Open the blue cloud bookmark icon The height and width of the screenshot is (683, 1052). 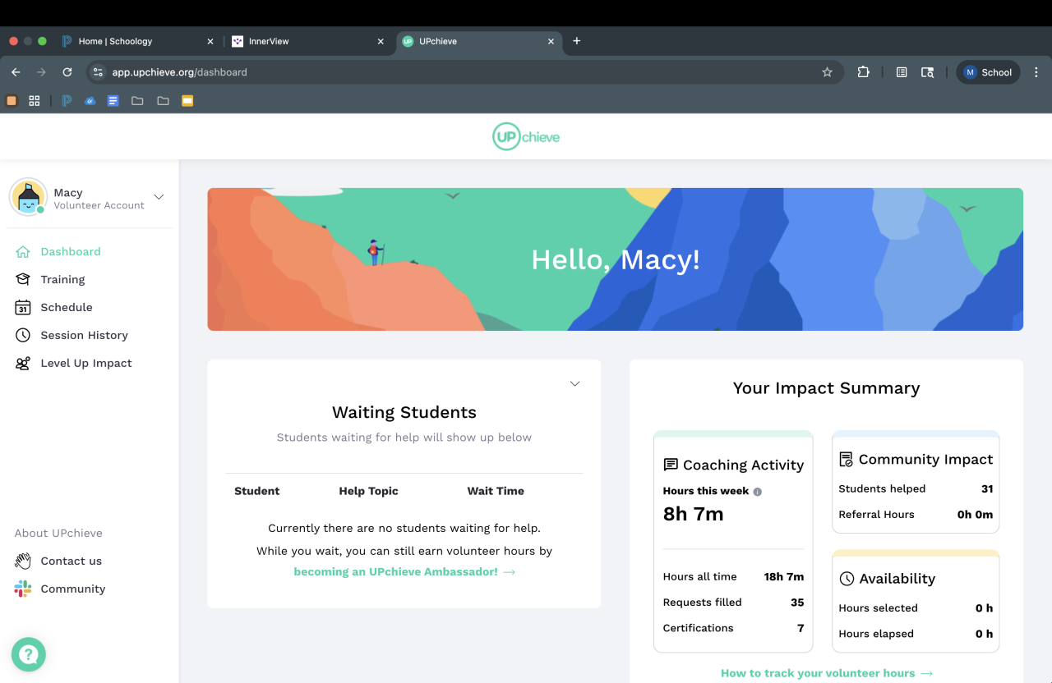pos(90,101)
